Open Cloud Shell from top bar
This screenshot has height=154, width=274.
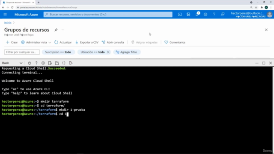180,15
